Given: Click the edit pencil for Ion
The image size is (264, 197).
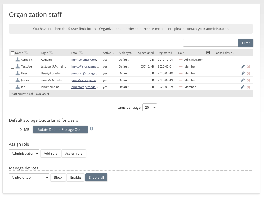Looking at the screenshot, I should [243, 87].
